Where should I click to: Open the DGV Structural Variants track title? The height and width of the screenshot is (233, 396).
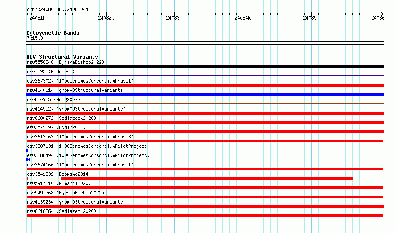point(62,57)
